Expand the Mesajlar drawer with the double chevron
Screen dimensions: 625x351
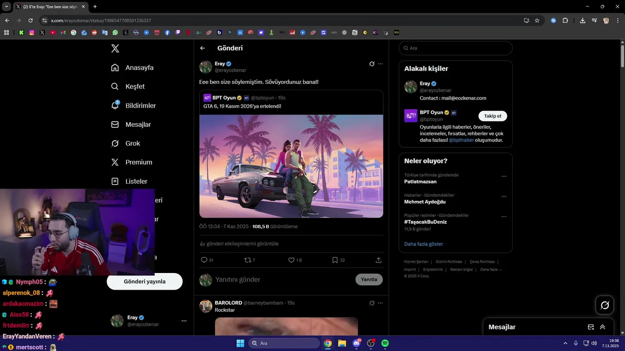pos(603,327)
